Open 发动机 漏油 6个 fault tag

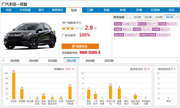[x=161, y=29]
